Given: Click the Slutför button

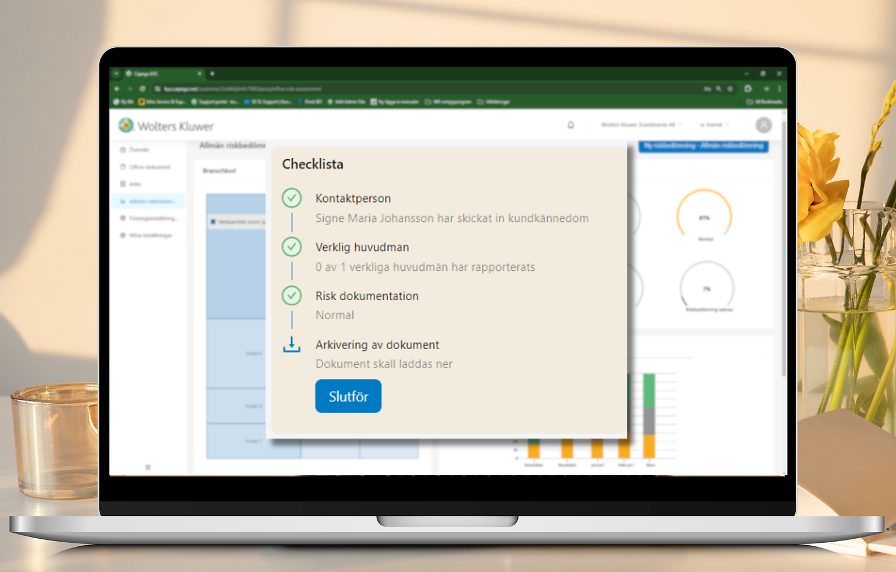Looking at the screenshot, I should click(x=348, y=396).
